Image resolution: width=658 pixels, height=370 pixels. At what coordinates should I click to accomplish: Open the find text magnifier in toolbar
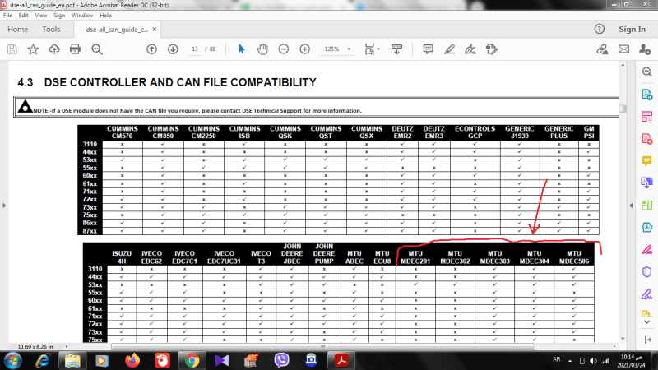click(x=97, y=49)
